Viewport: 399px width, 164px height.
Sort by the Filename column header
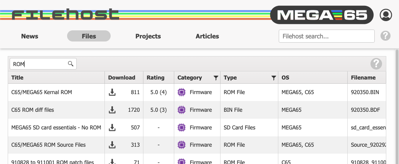coord(367,78)
